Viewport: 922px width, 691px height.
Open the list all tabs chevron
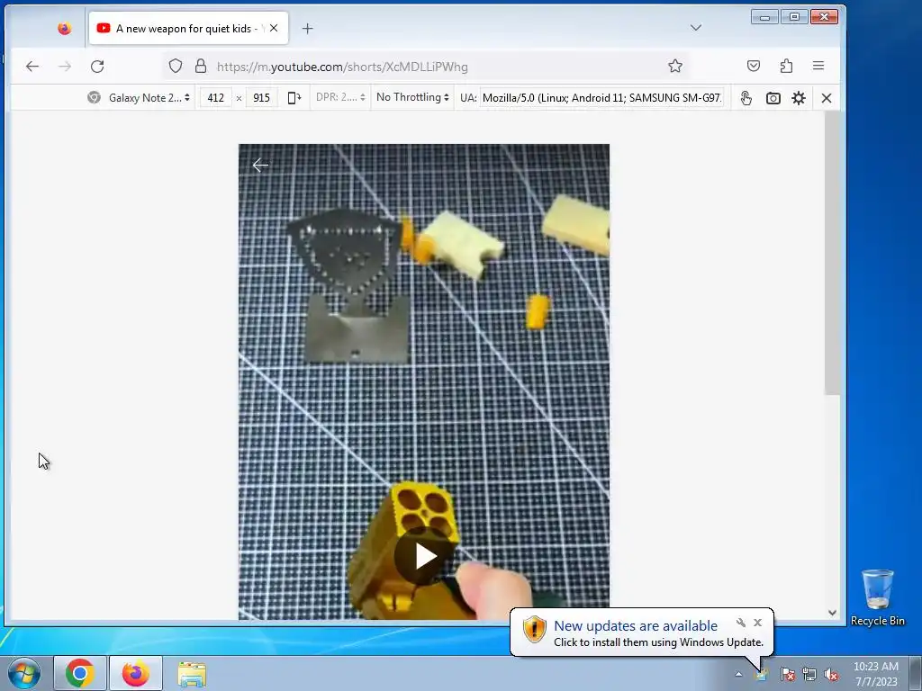coord(696,28)
